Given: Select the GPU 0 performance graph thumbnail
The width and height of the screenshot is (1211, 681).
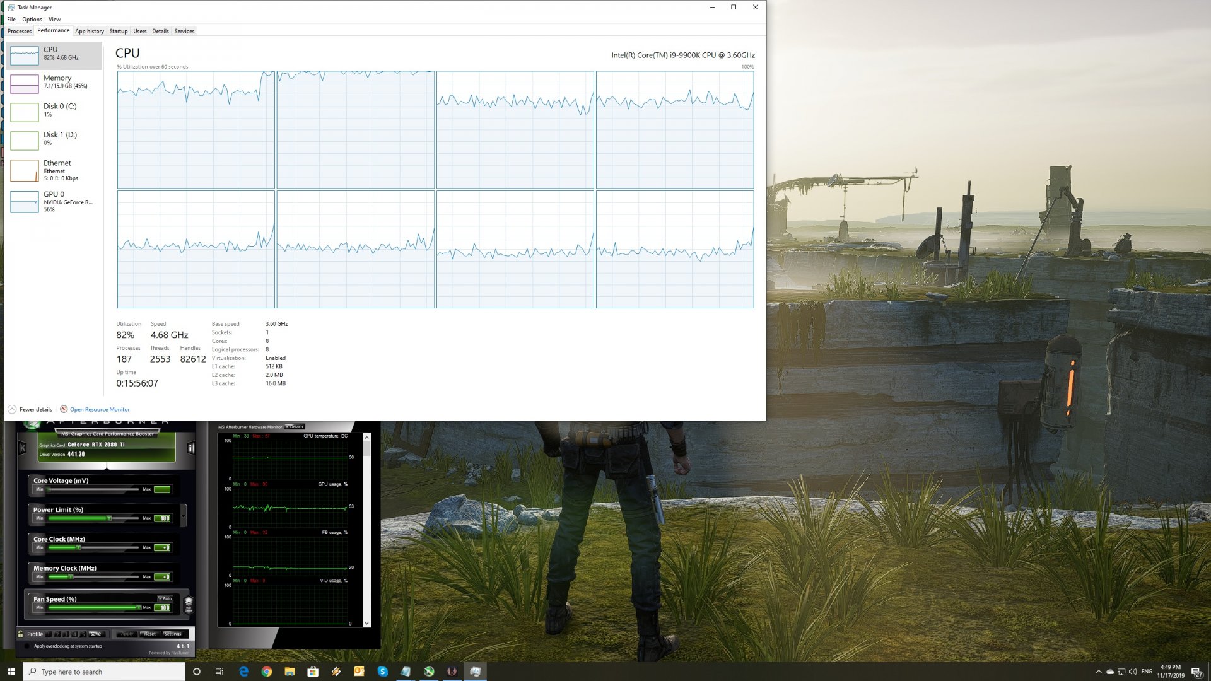Looking at the screenshot, I should pyautogui.click(x=25, y=202).
